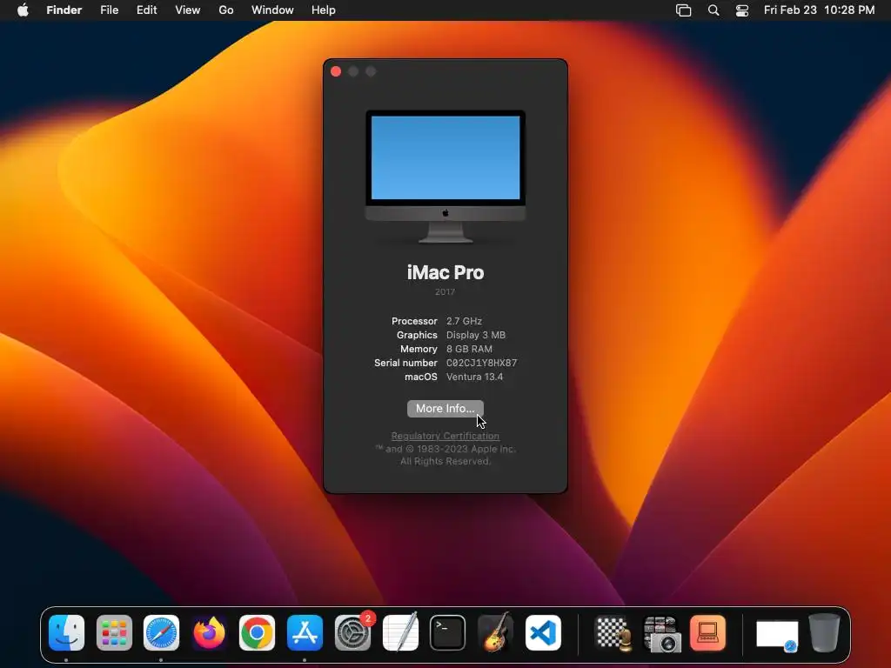Open System Settings gear icon in Dock
This screenshot has width=891, height=668.
tap(352, 633)
